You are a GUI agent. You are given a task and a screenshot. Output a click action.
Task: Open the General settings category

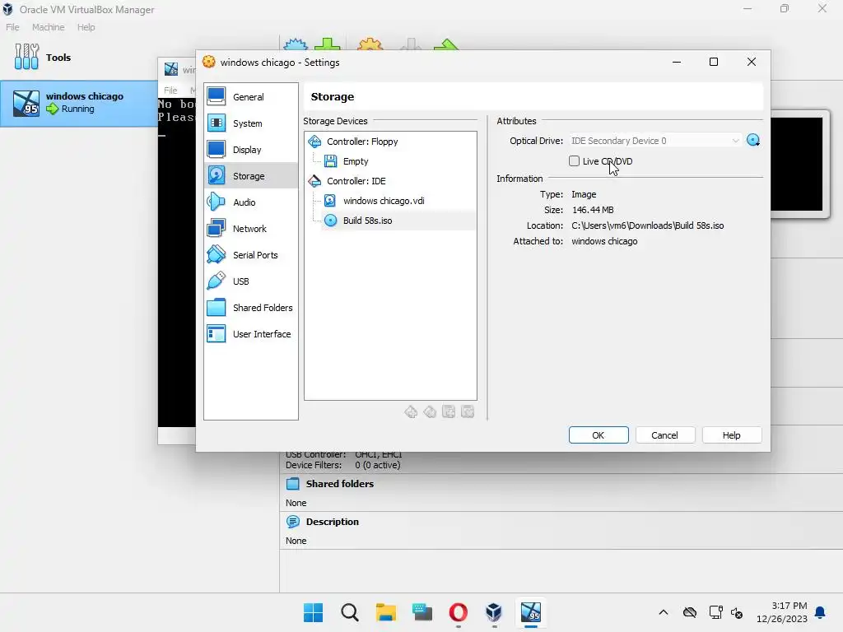point(250,97)
